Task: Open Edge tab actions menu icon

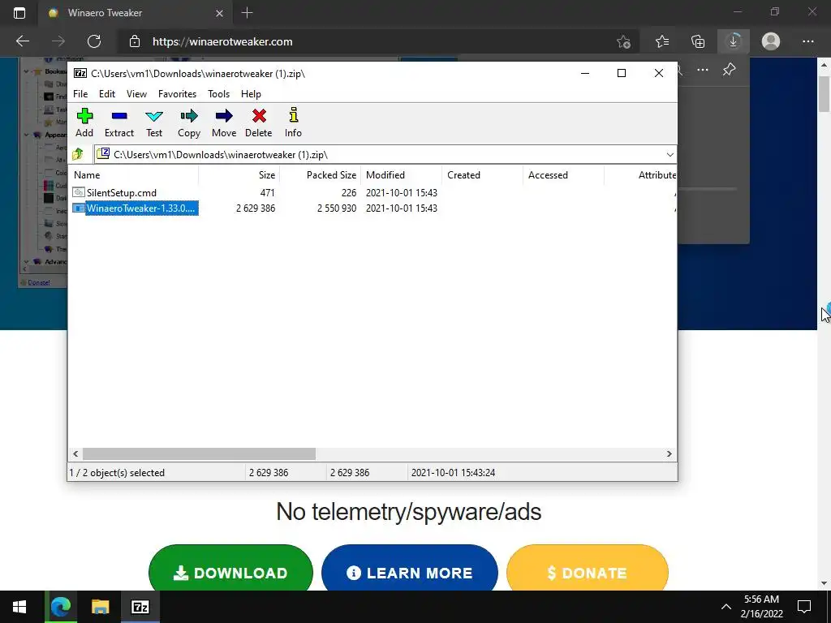Action: (19, 13)
